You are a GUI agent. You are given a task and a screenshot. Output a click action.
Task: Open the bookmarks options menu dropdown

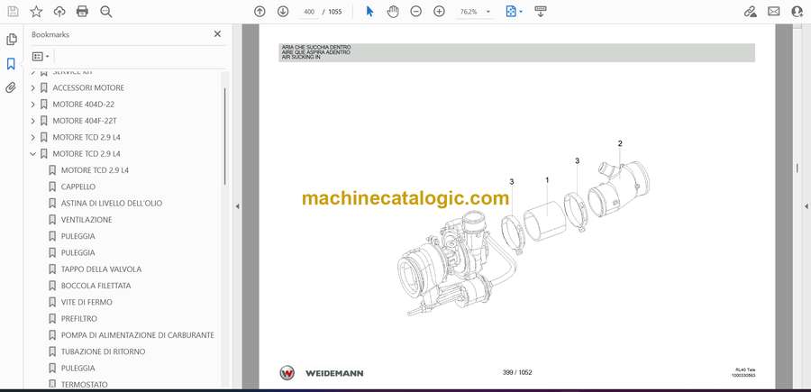41,56
